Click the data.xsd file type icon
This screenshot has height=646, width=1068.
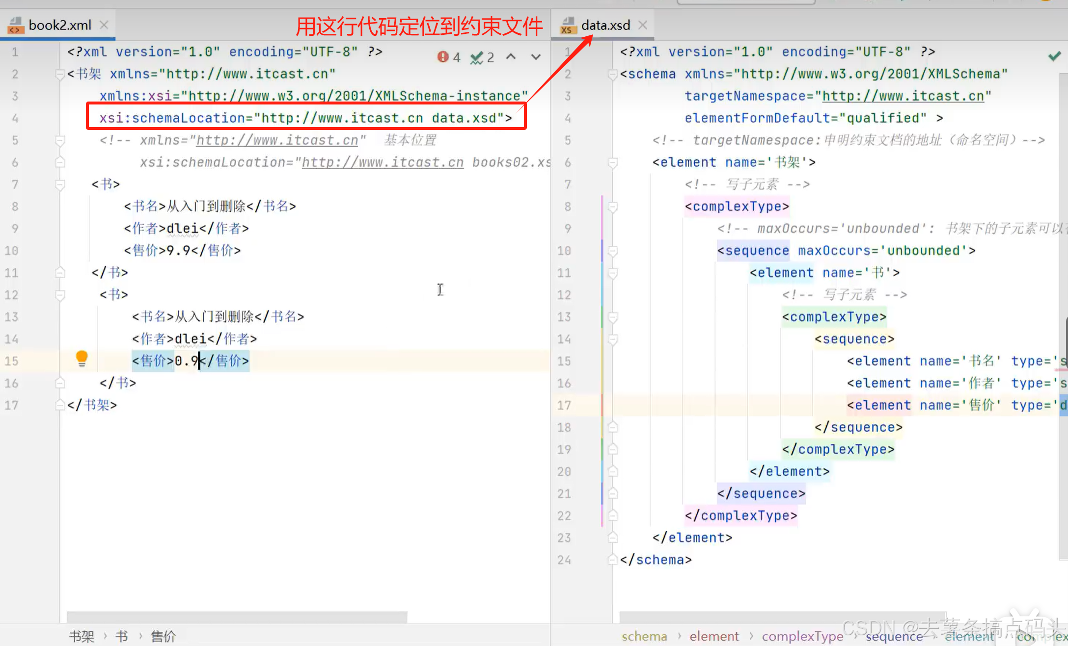click(568, 26)
